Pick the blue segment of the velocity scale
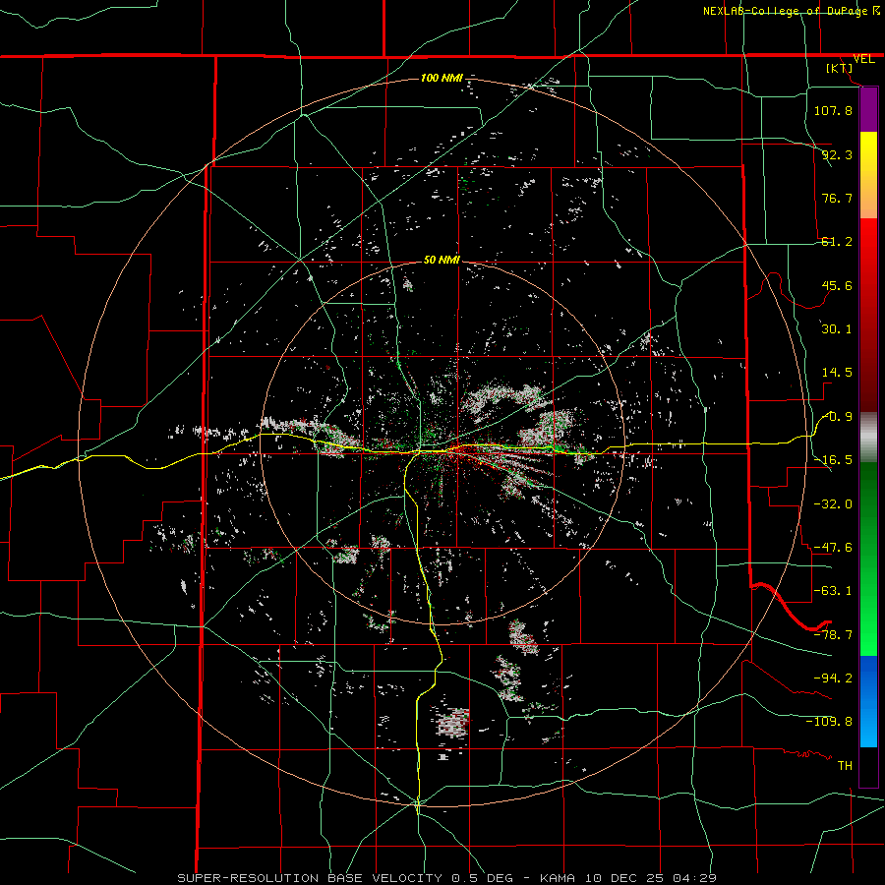This screenshot has width=885, height=885. point(868,701)
